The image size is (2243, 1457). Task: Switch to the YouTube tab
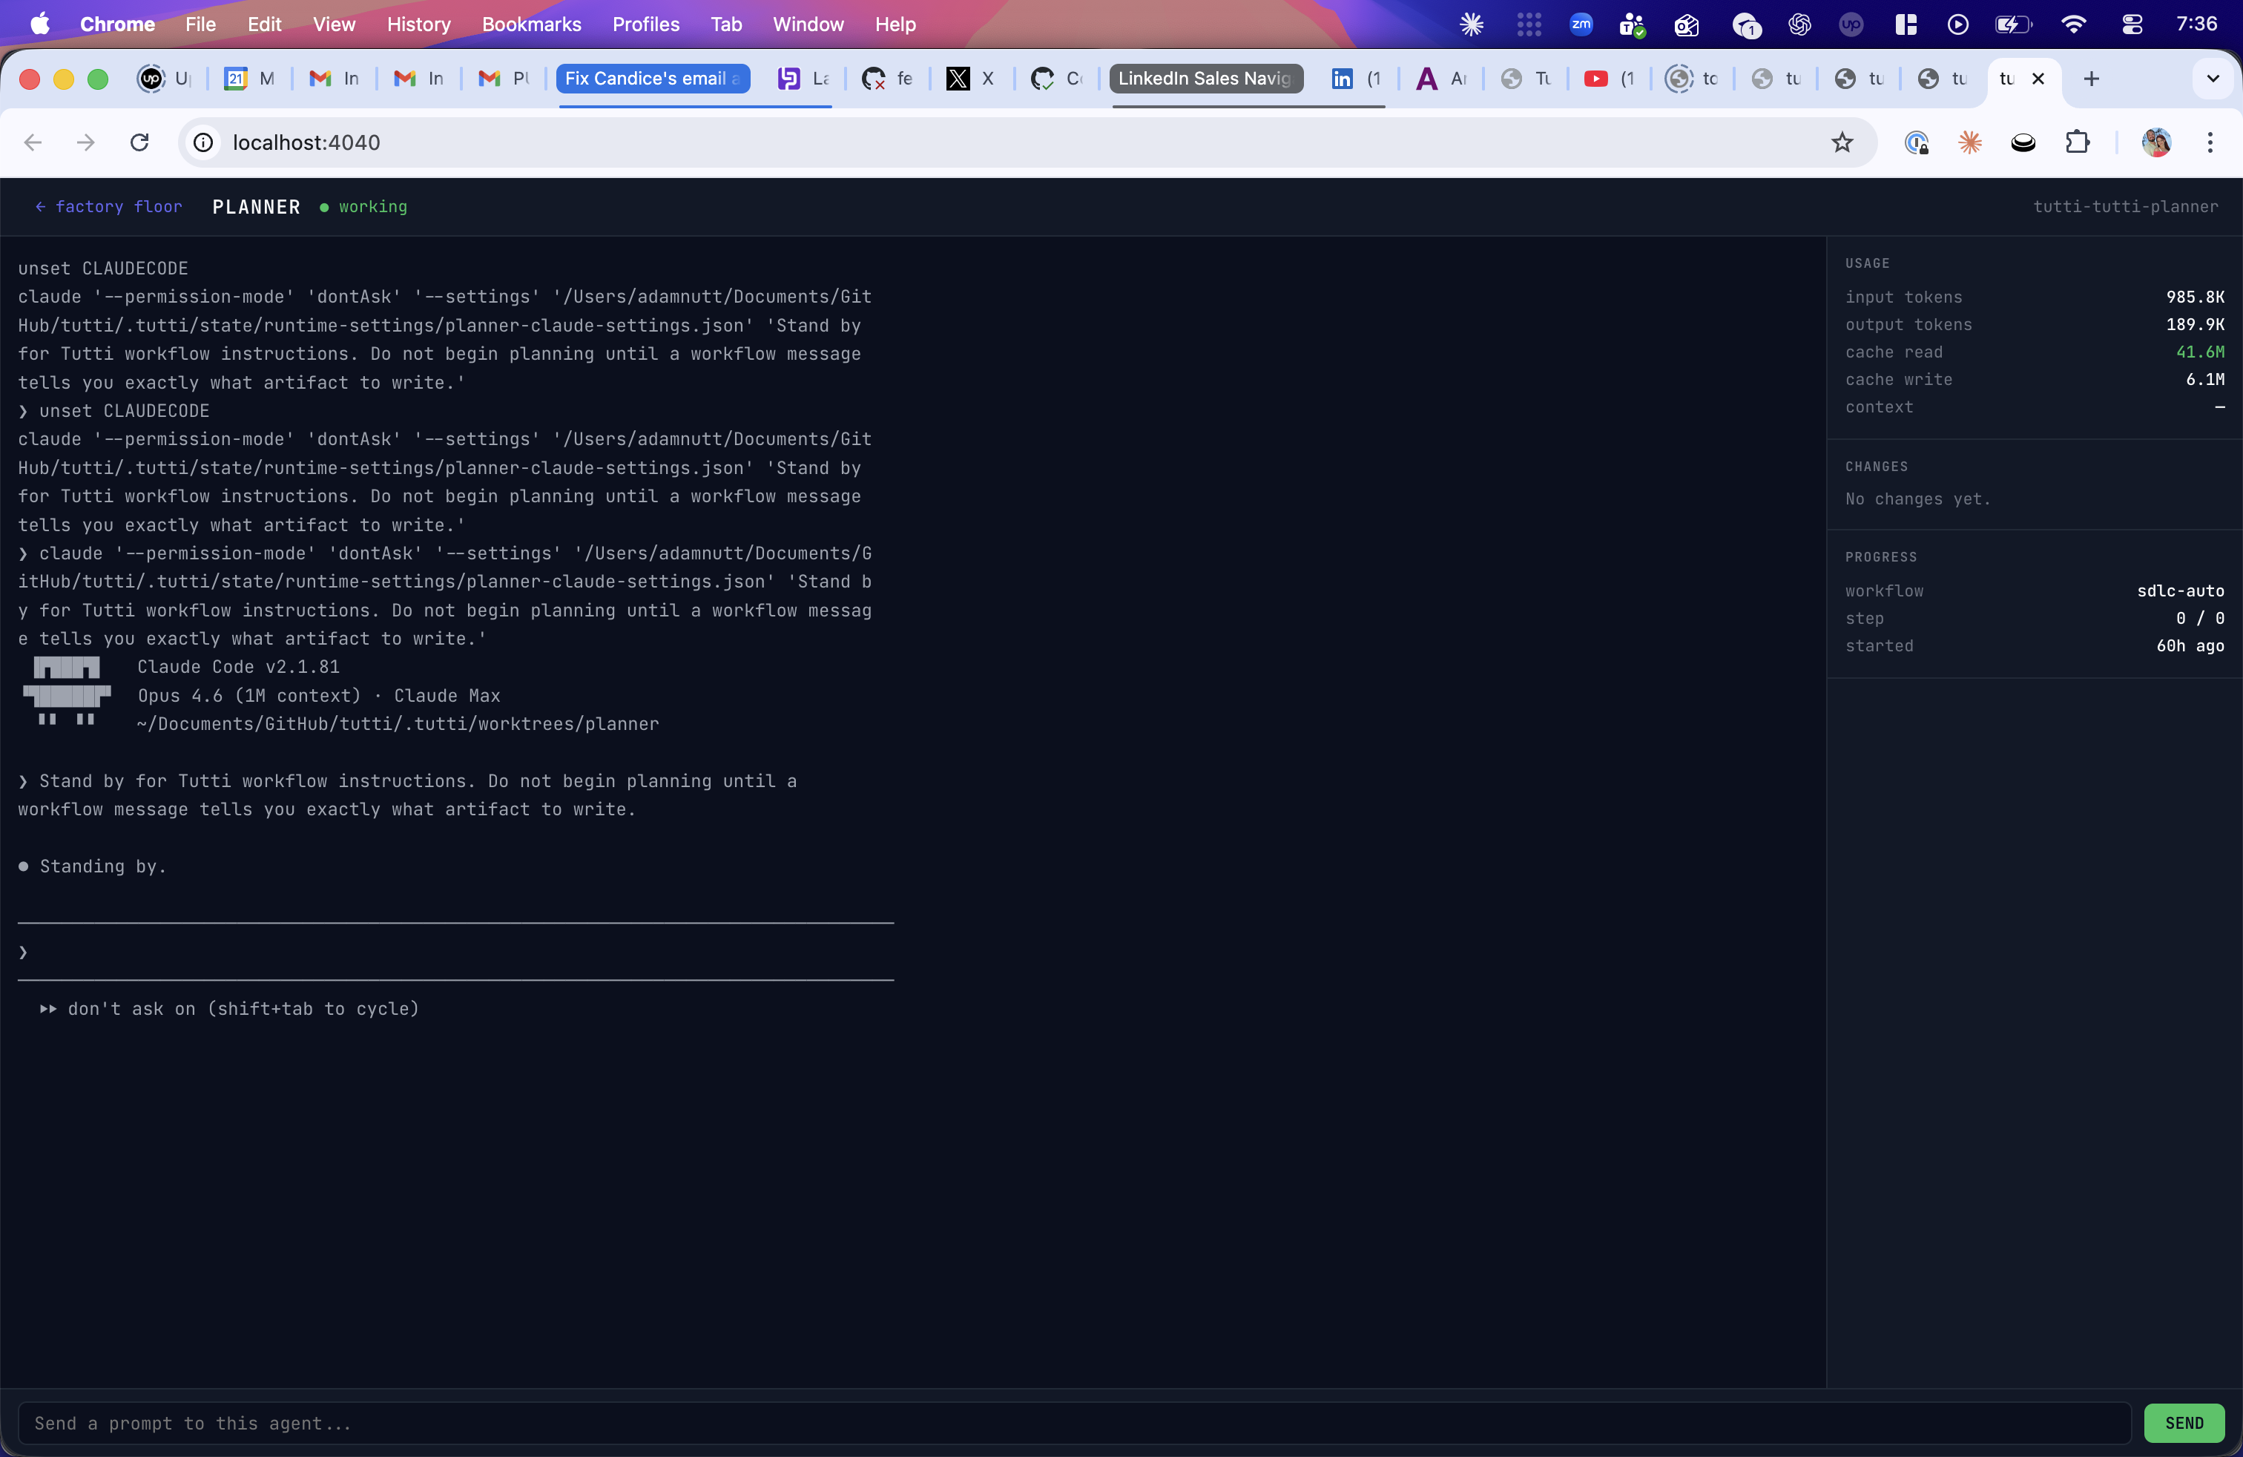click(1610, 78)
